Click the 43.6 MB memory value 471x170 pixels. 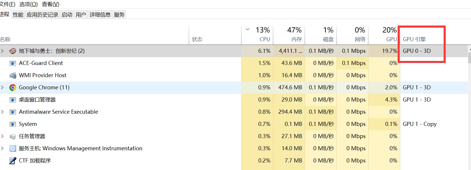[x=292, y=63]
